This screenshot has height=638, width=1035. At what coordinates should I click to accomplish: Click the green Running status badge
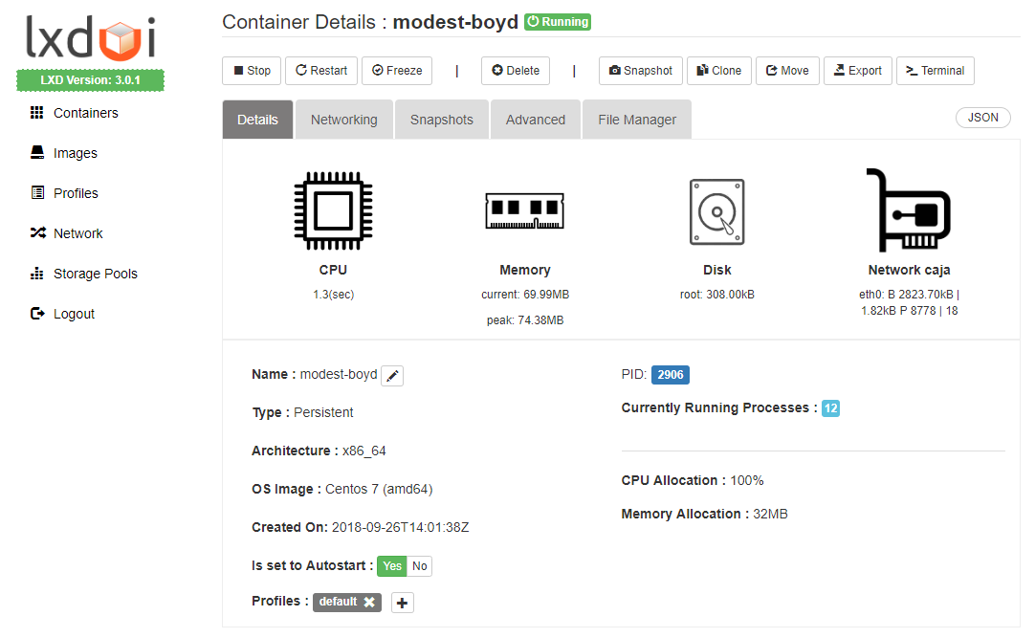558,22
